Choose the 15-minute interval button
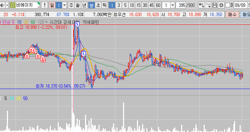Screen dimensions: 250x132 138,5
